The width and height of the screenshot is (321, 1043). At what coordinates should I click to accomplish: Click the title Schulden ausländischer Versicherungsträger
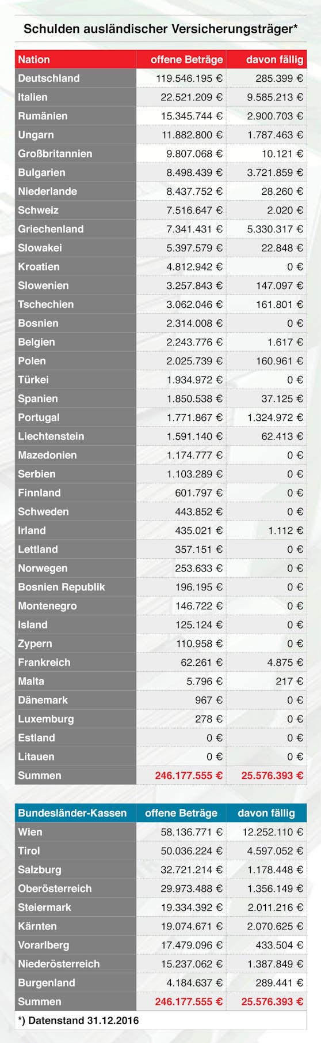coord(160,28)
